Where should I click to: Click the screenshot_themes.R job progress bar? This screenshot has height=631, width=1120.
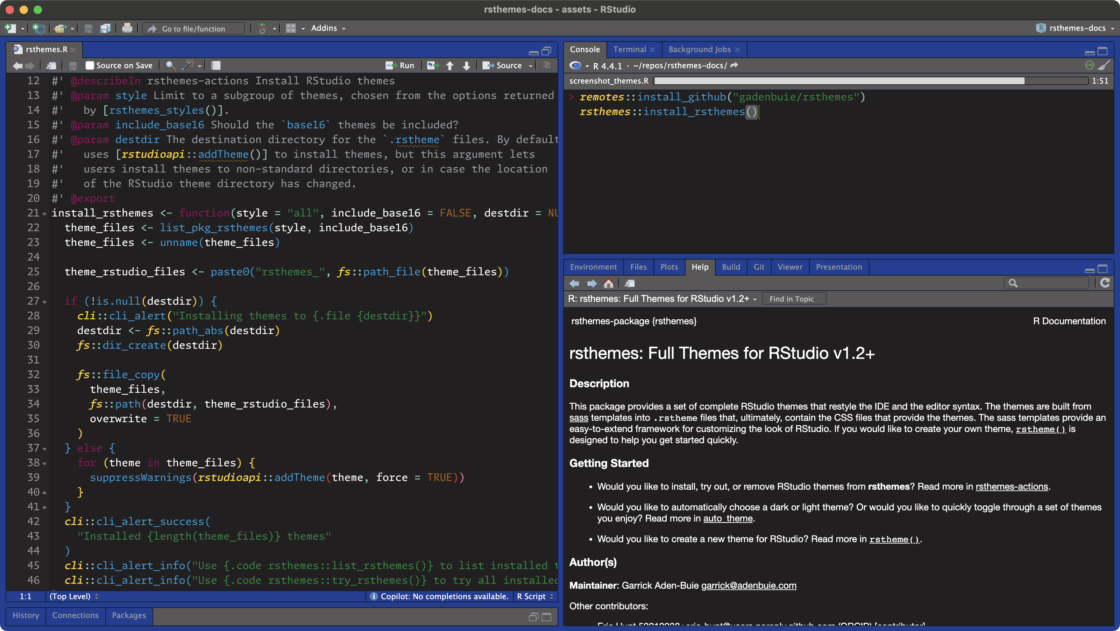click(871, 81)
